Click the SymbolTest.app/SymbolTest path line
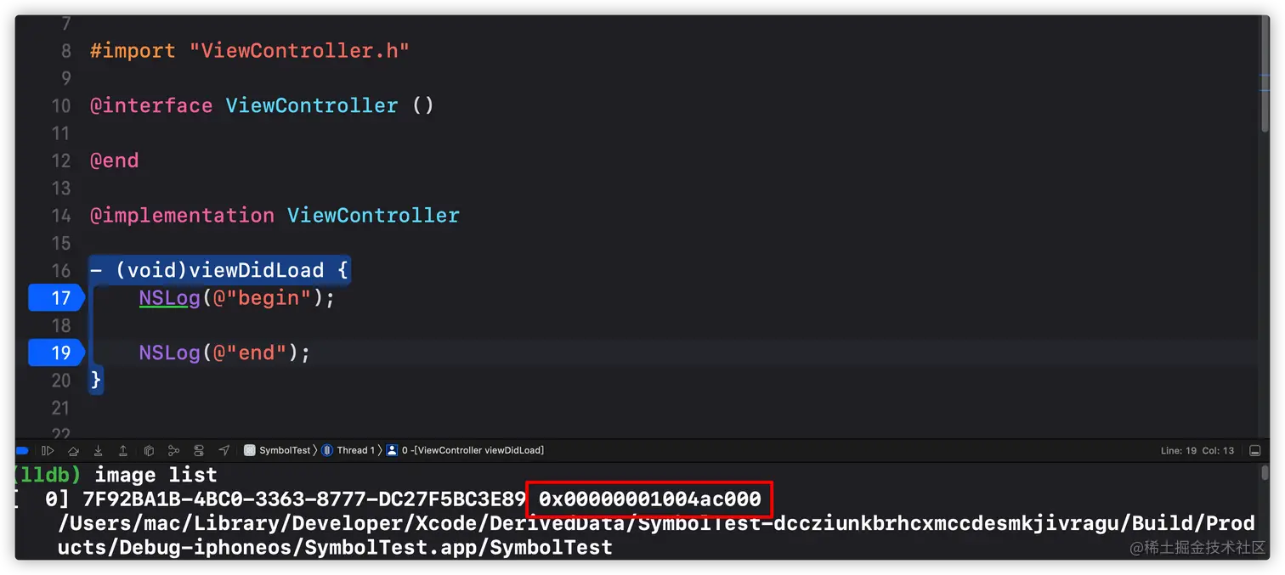The height and width of the screenshot is (575, 1285). coord(335,548)
